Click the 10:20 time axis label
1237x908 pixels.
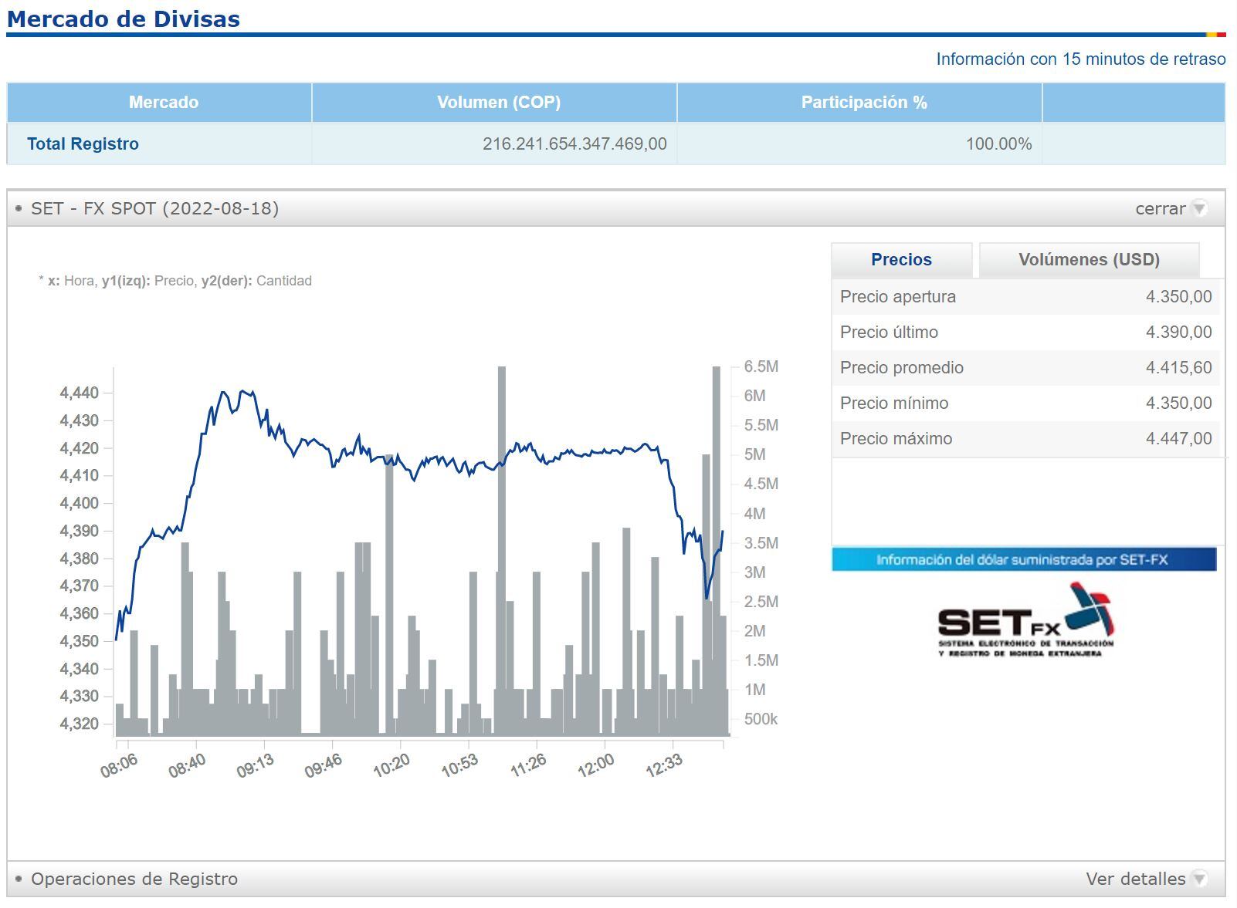pos(391,765)
